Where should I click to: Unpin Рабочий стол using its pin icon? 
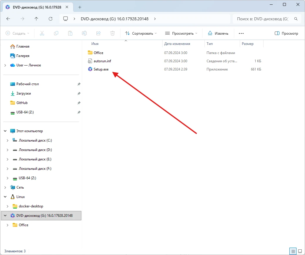(x=79, y=84)
